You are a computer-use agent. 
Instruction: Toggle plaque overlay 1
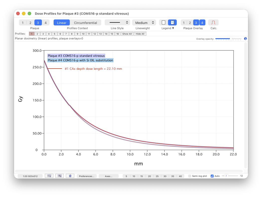[184, 23]
